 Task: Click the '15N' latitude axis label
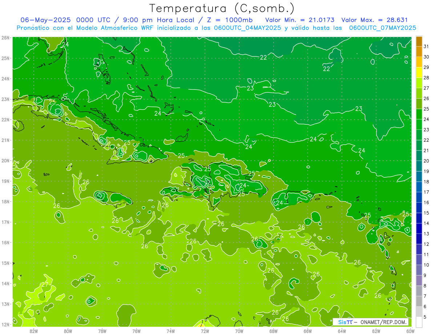(x=5, y=263)
